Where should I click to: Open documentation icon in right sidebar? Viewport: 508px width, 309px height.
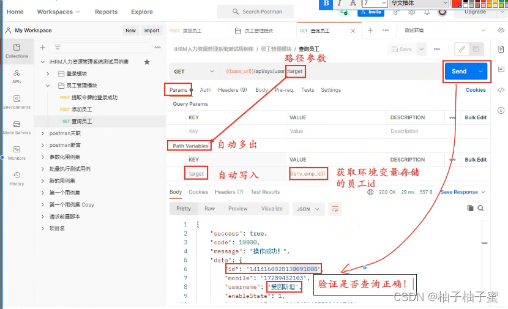click(501, 49)
